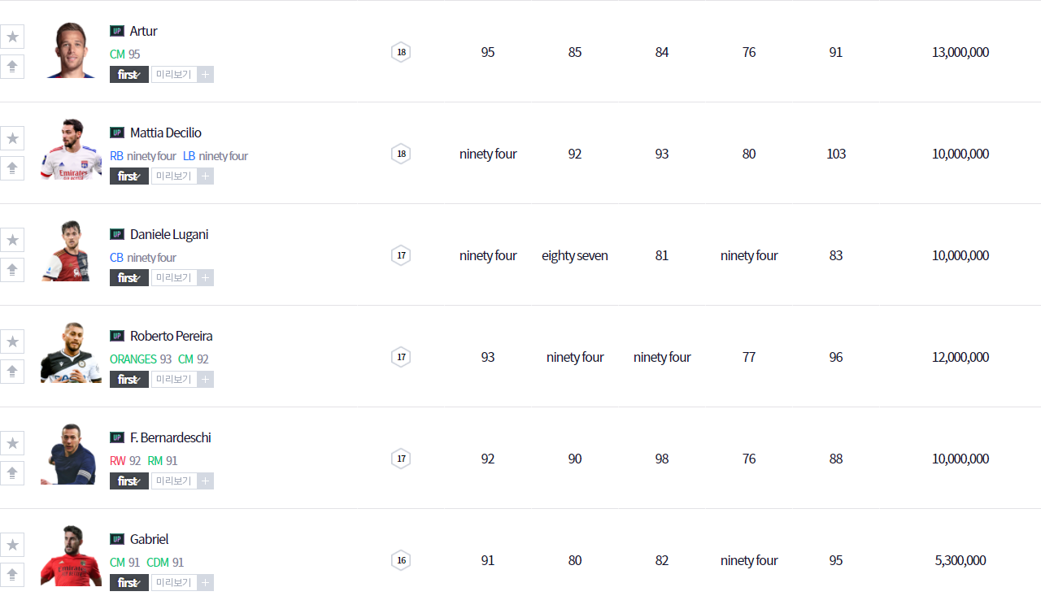Click the up-arrow icon beside Daniele Lugani
The image size is (1041, 609).
tap(12, 270)
